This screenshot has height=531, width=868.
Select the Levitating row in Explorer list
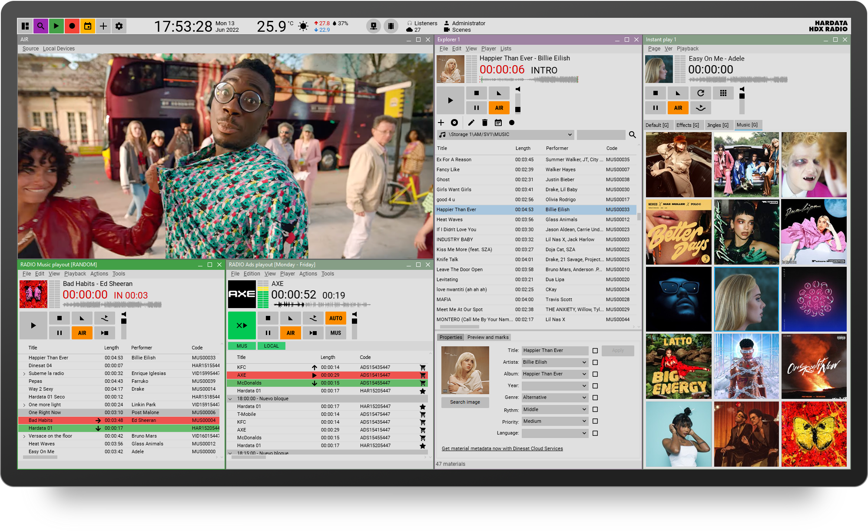(x=536, y=280)
